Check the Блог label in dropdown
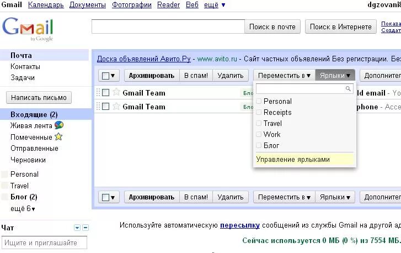The width and height of the screenshot is (401, 253). (x=259, y=145)
